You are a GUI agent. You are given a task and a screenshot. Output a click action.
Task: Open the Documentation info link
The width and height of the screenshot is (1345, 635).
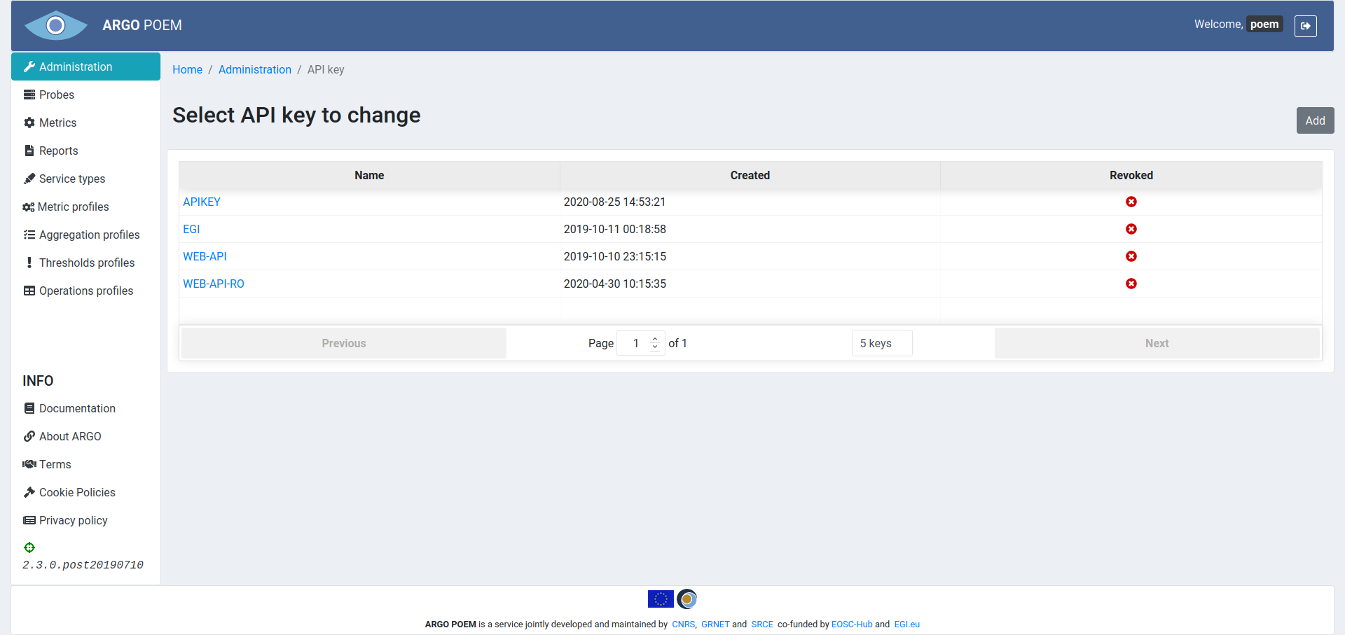tap(77, 408)
